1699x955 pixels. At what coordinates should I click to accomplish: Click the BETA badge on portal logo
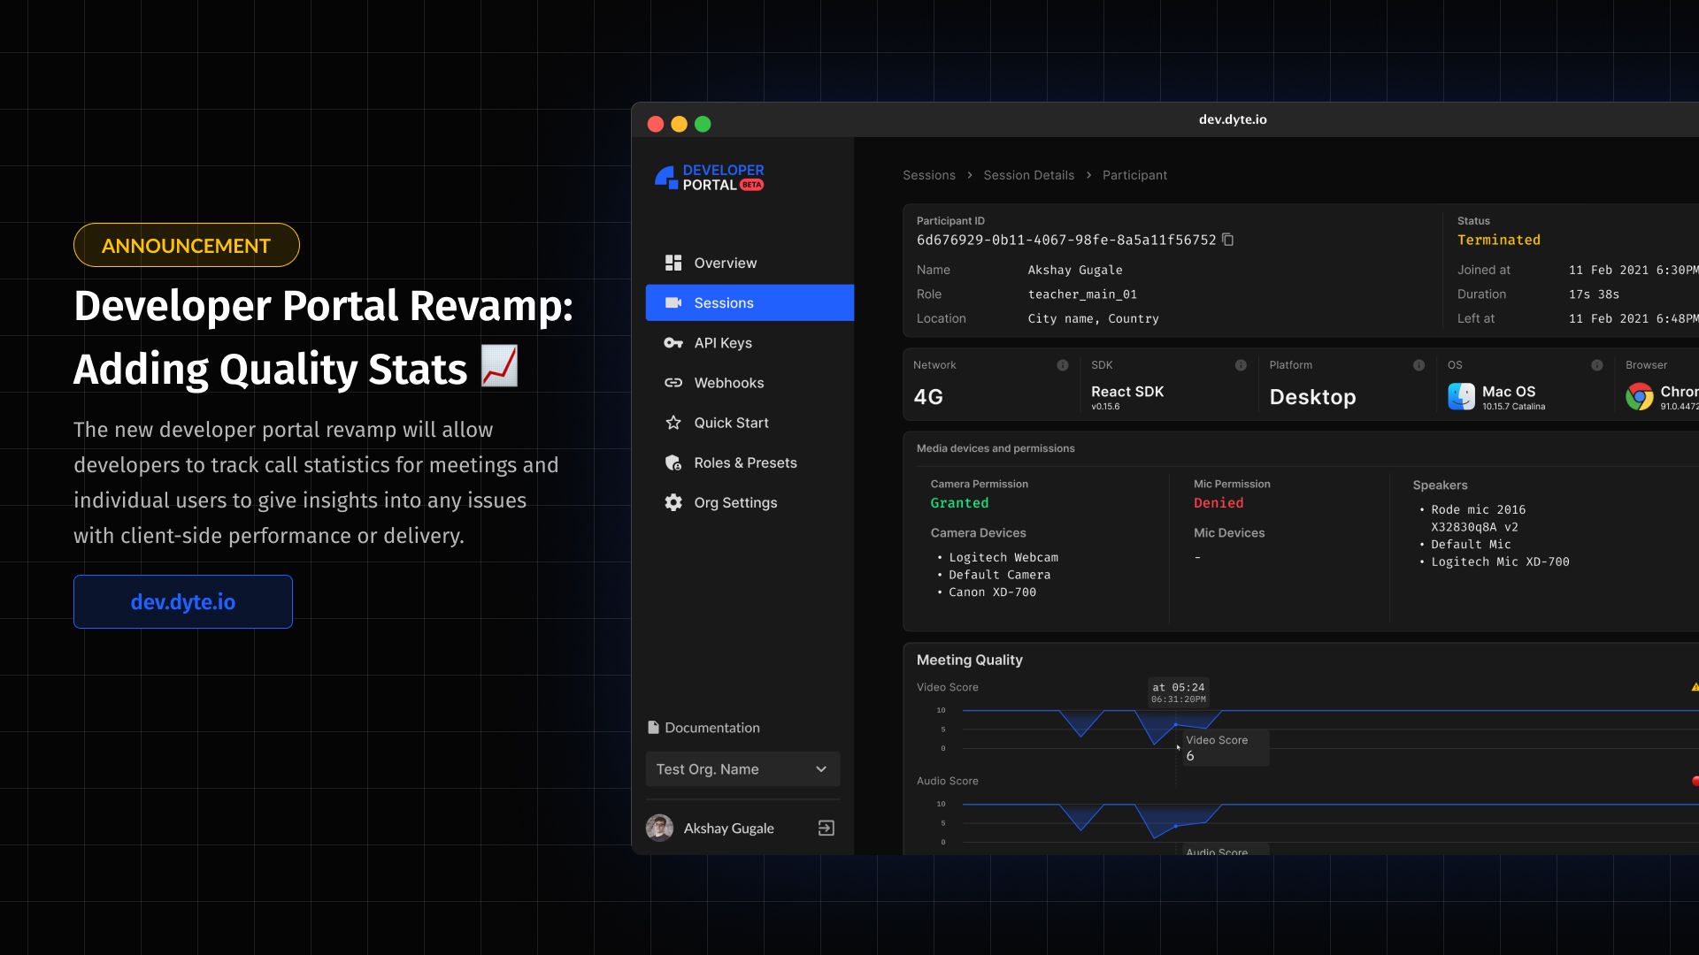pos(751,185)
